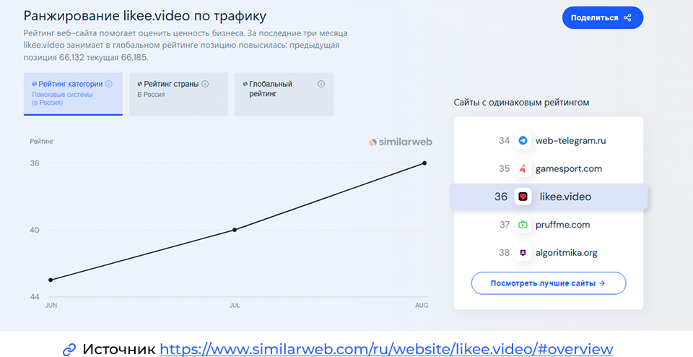Click the gamesport.com site icon
This screenshot has height=357, width=693.
click(523, 169)
